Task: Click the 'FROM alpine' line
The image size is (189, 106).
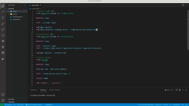Action: tap(42, 60)
